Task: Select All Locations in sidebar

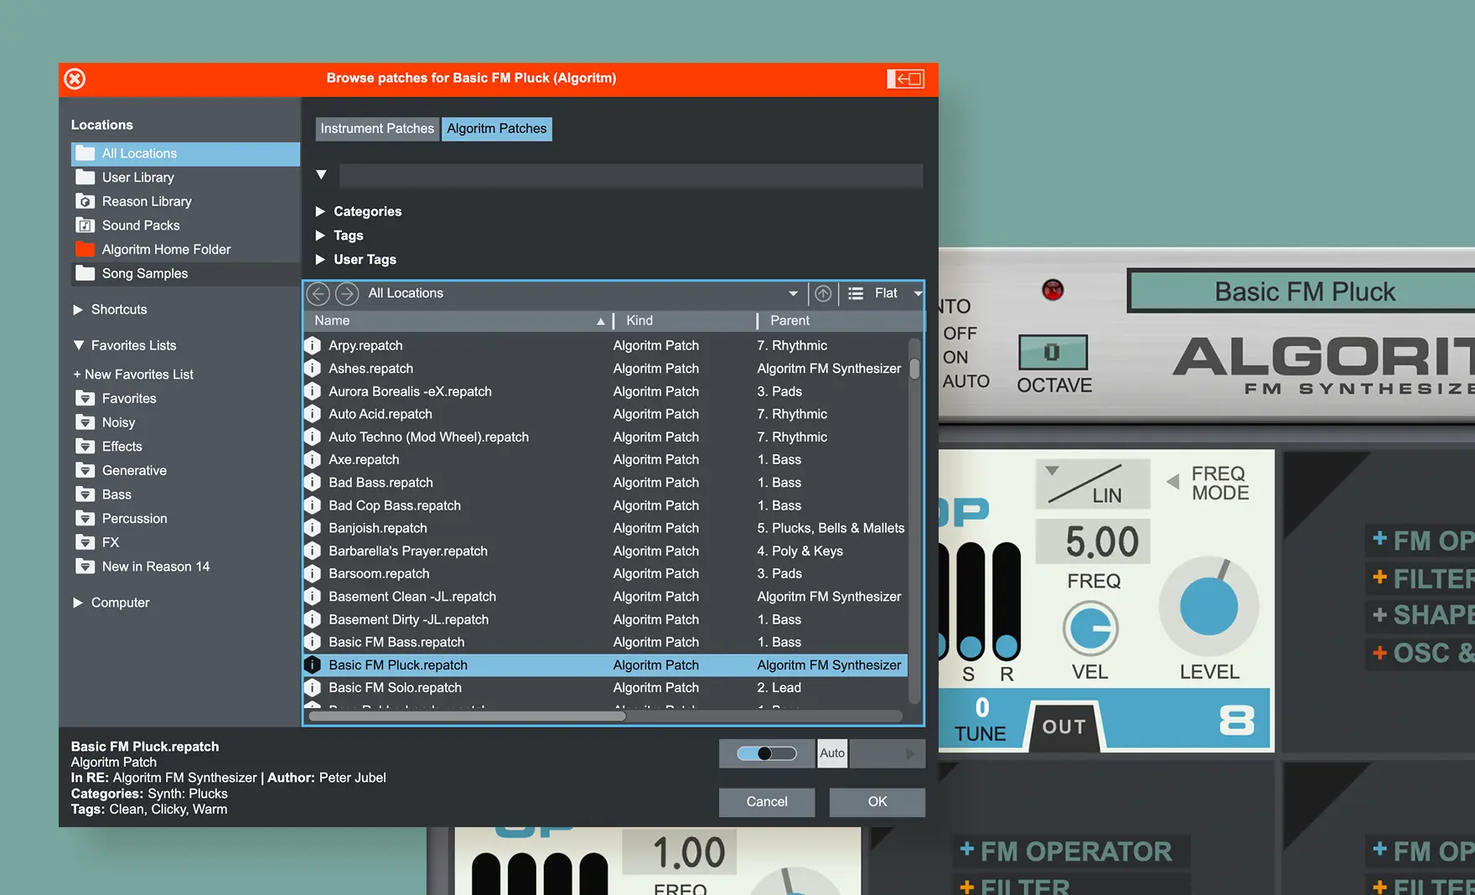Action: (x=185, y=153)
